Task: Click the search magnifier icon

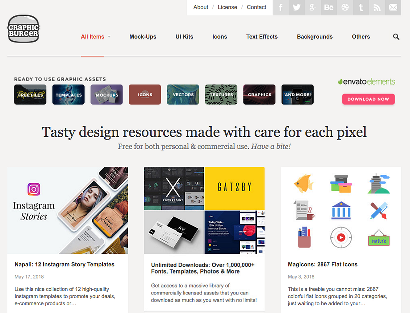Action: coord(396,37)
